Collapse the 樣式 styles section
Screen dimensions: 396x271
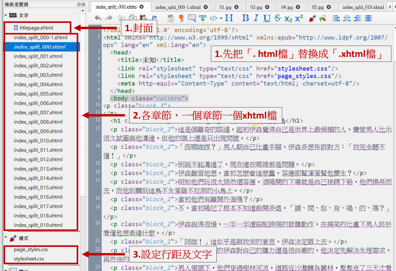(6, 238)
